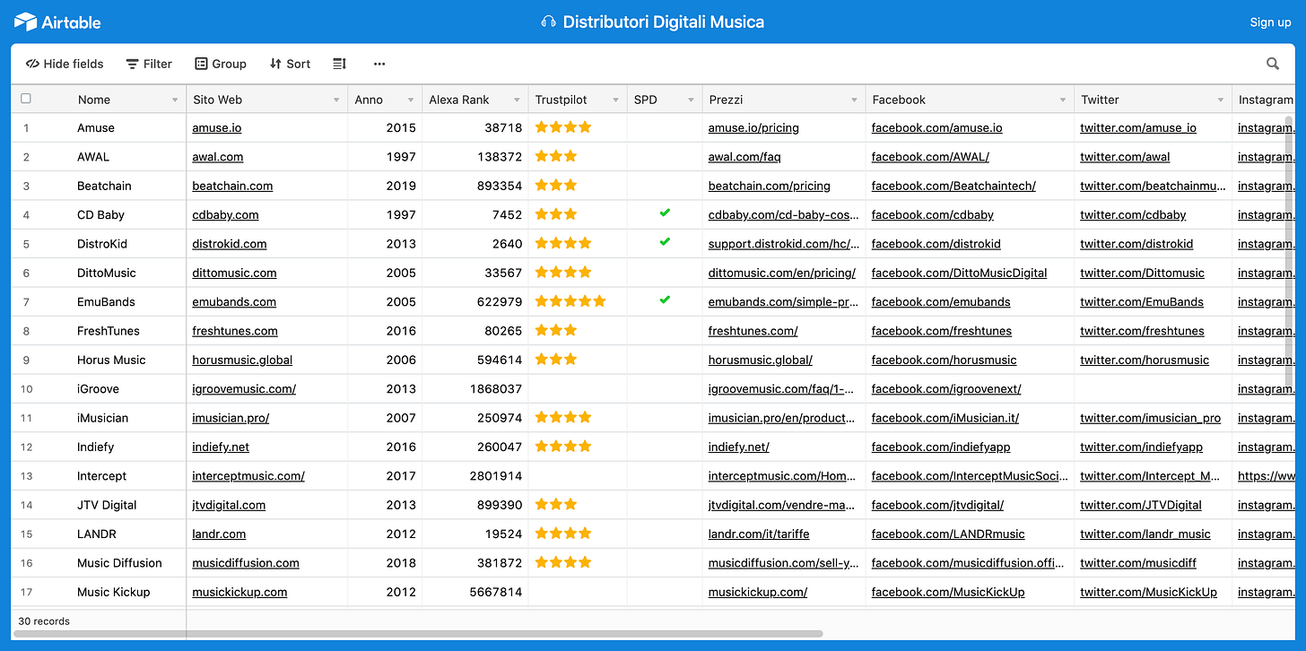Open the Sort menu
1306x651 pixels.
[x=290, y=64]
